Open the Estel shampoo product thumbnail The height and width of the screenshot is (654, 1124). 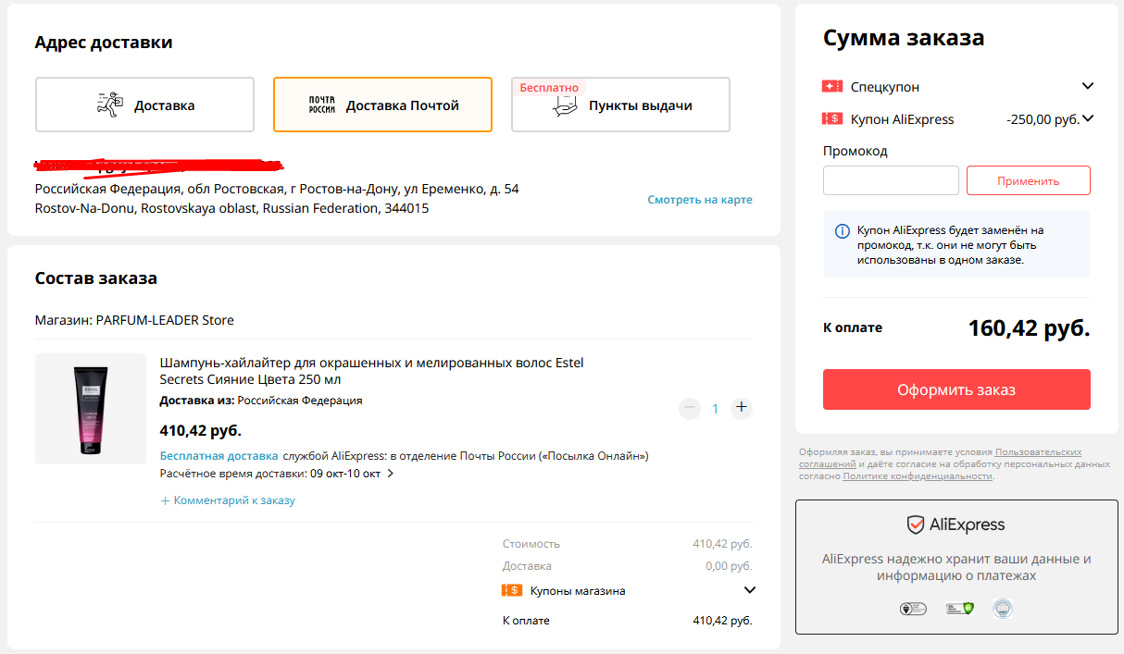point(91,409)
